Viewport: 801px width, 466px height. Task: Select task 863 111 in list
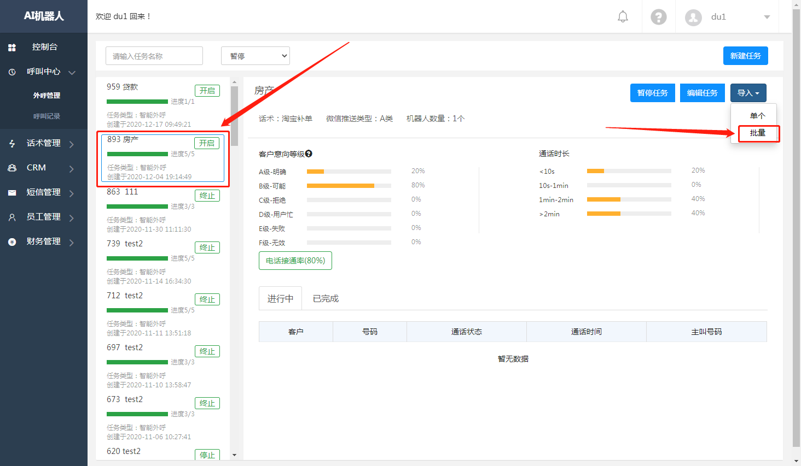point(163,211)
